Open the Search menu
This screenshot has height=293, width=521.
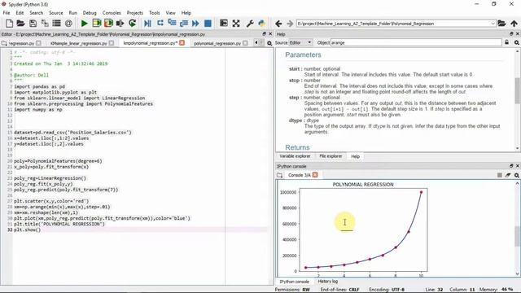point(36,13)
